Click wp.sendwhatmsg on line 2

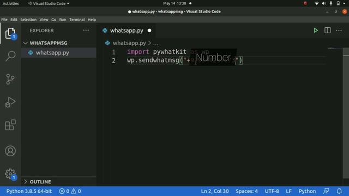pyautogui.click(x=153, y=60)
